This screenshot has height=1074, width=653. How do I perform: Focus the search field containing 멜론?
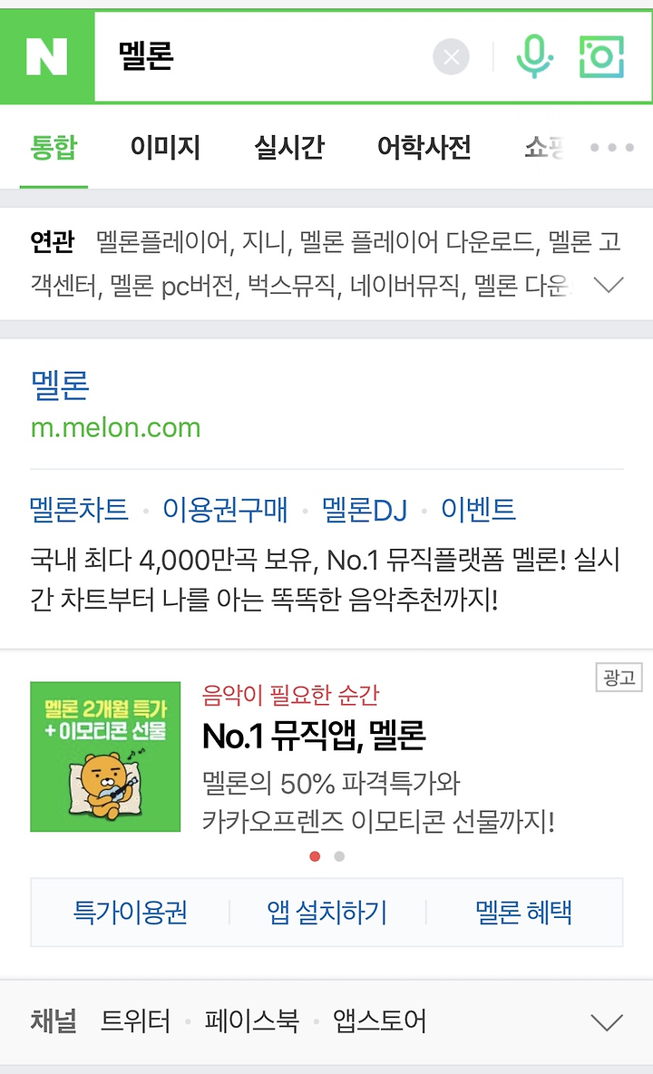coord(264,57)
